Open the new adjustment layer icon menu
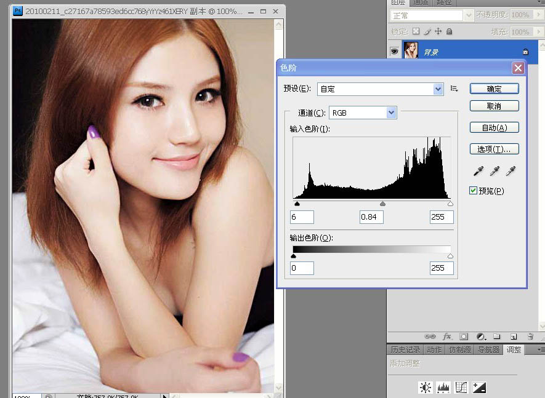 [481, 336]
